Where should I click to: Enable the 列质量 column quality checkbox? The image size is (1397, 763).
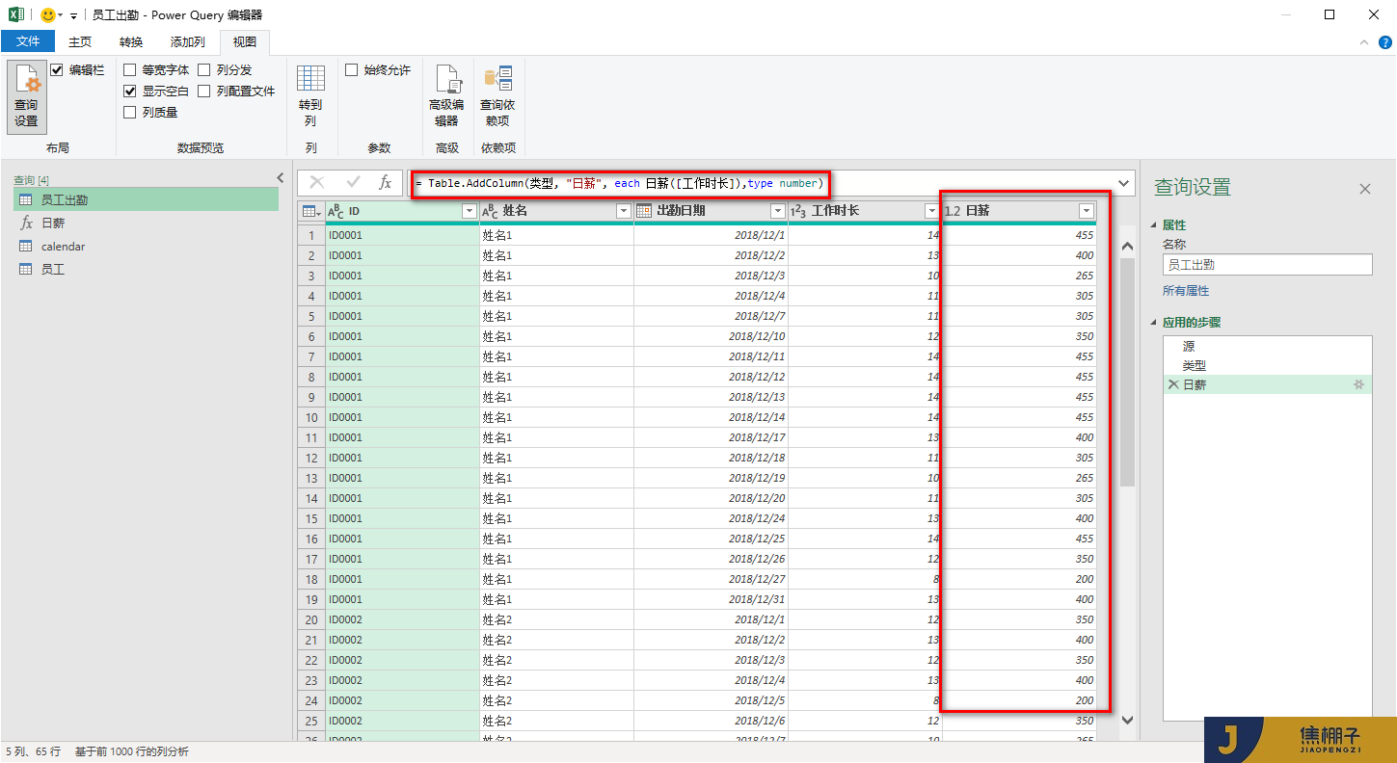click(130, 113)
